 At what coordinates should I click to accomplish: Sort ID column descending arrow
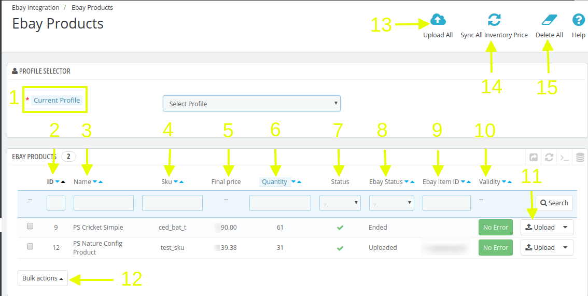tap(58, 182)
